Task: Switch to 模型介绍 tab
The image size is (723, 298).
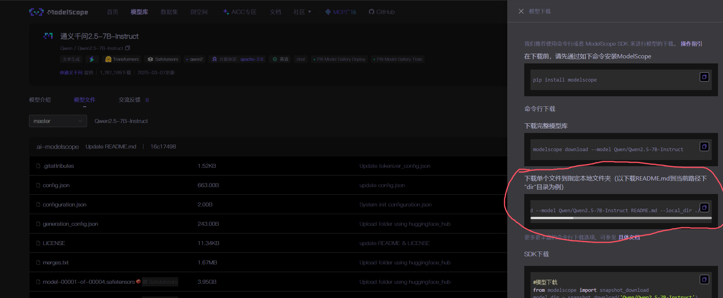Action: (x=40, y=100)
